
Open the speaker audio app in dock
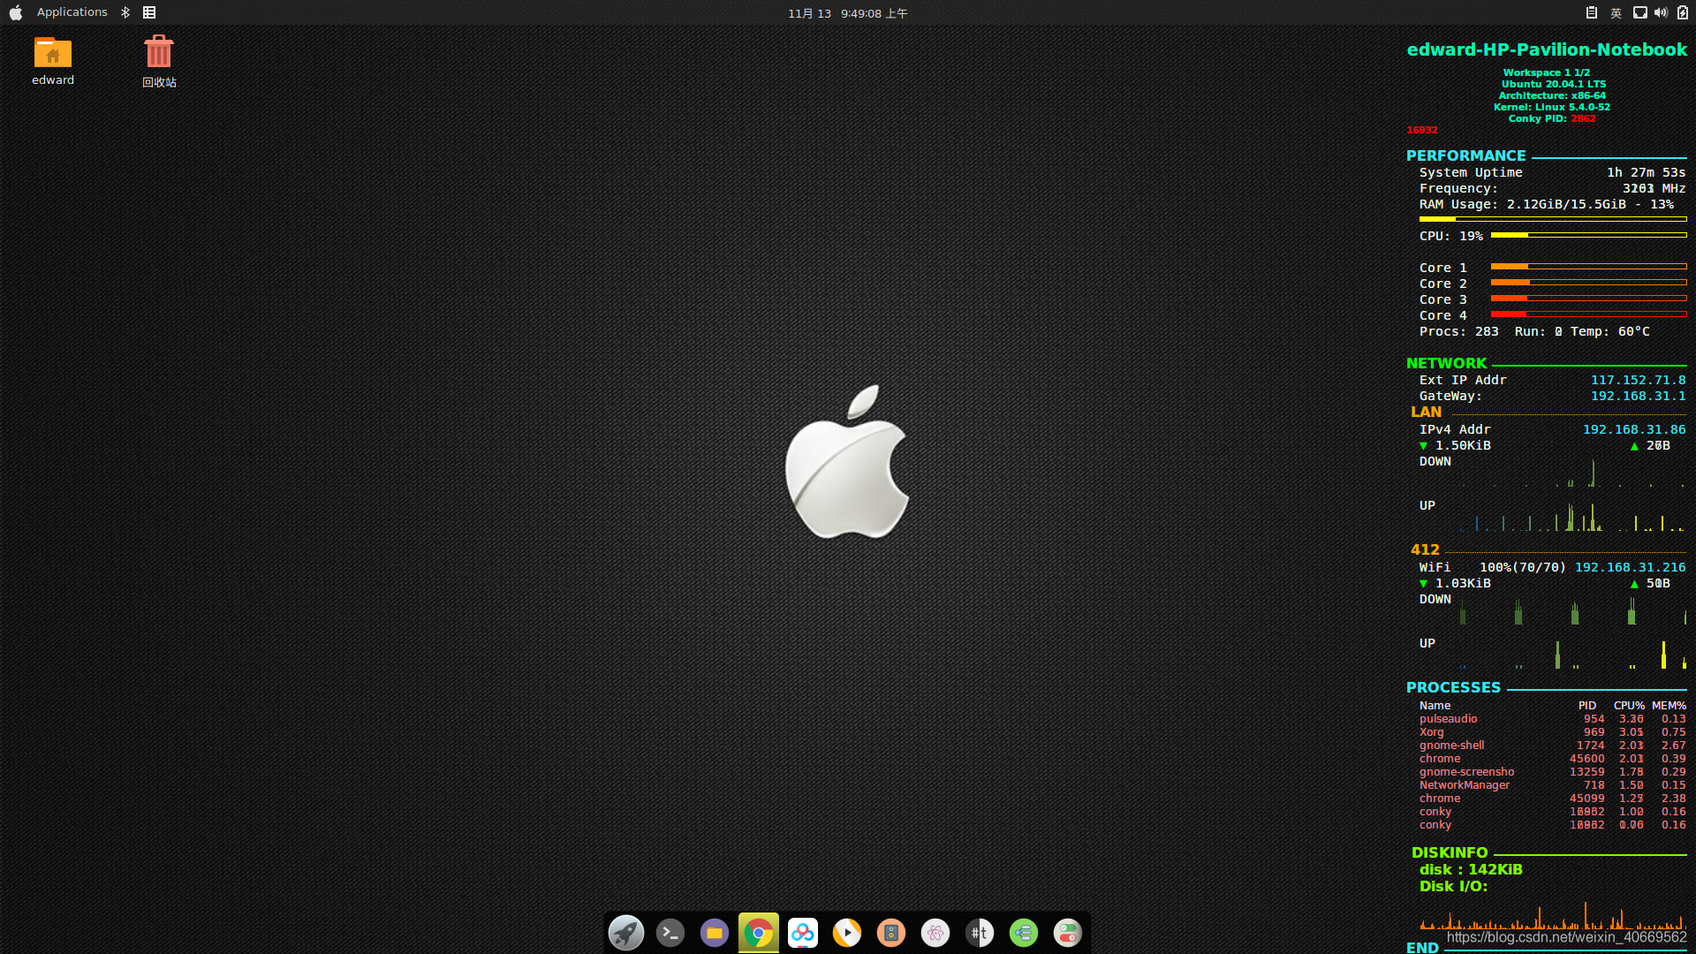[x=891, y=933]
